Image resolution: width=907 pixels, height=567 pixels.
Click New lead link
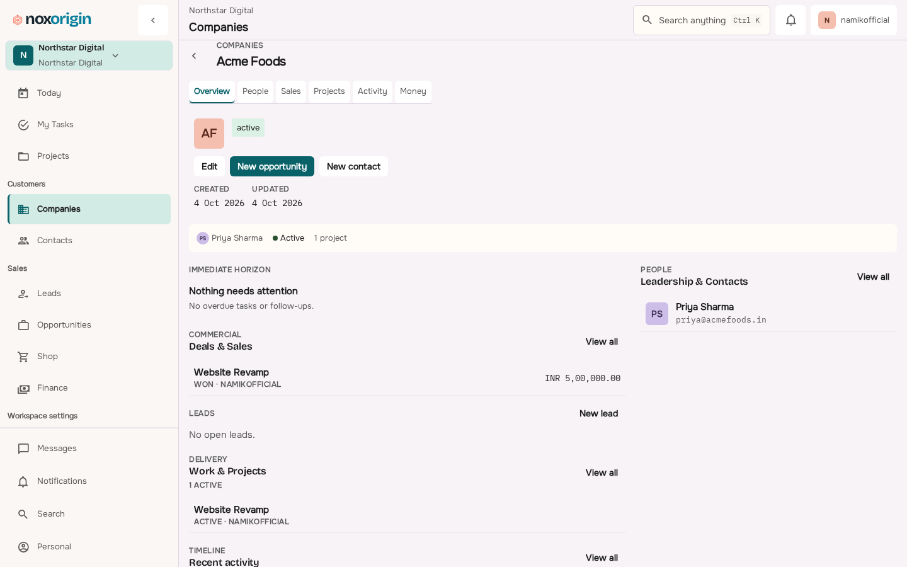(x=598, y=413)
